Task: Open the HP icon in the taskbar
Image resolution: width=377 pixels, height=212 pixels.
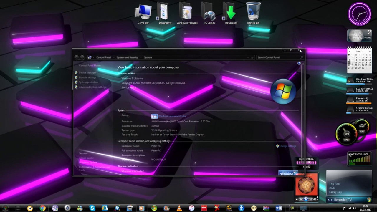Action: [x=117, y=208]
